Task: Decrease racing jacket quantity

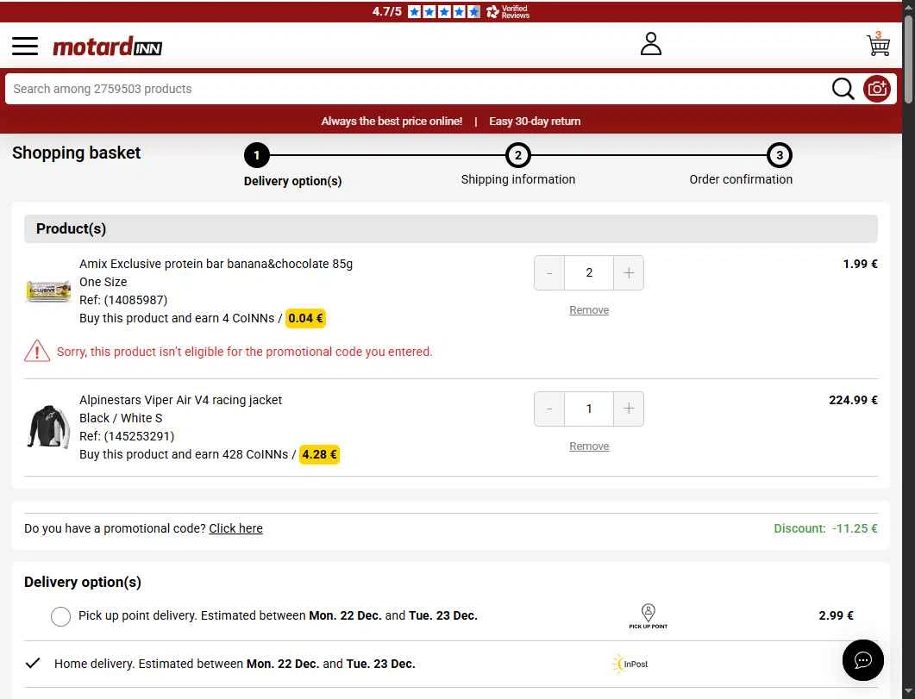Action: point(549,409)
